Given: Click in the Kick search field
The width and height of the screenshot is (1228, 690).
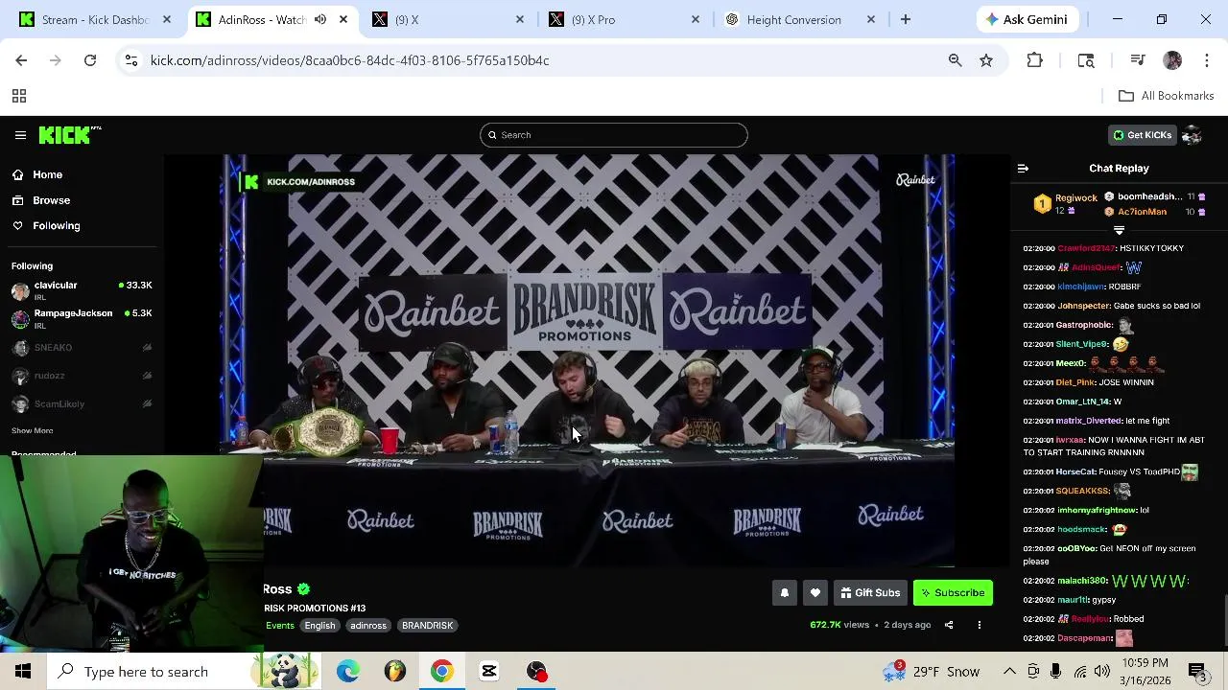Looking at the screenshot, I should (614, 135).
